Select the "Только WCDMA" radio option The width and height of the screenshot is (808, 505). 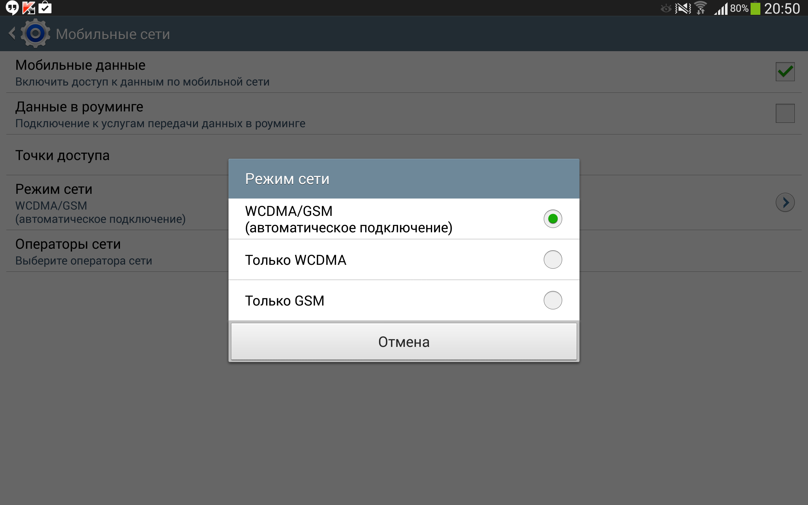553,259
